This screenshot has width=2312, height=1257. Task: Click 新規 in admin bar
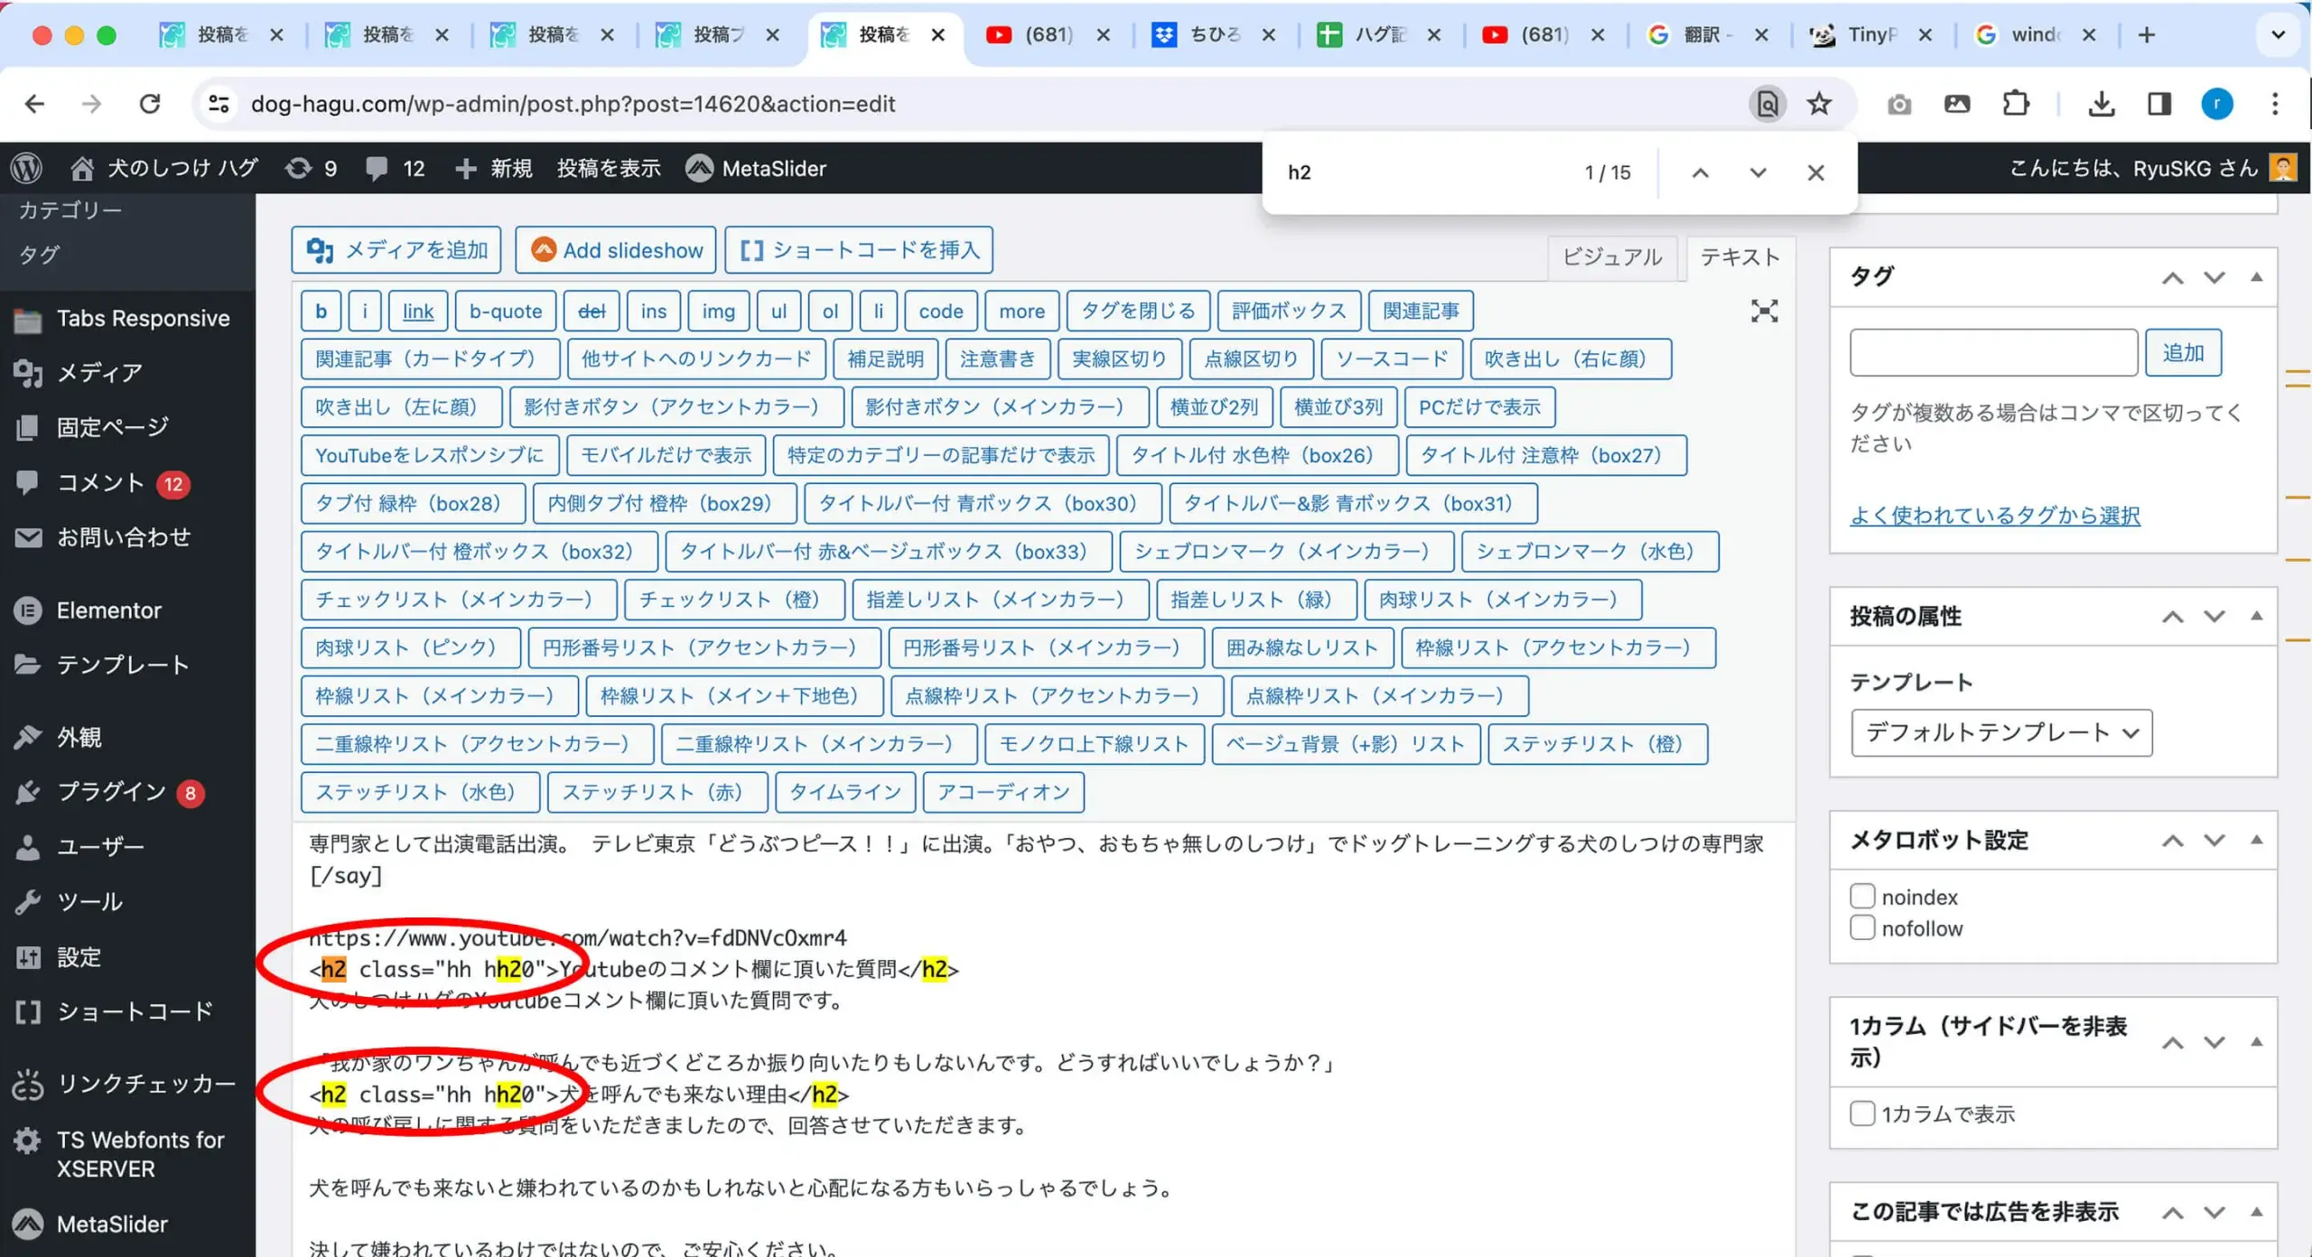click(494, 168)
